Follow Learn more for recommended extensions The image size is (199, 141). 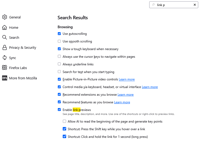[126, 95]
